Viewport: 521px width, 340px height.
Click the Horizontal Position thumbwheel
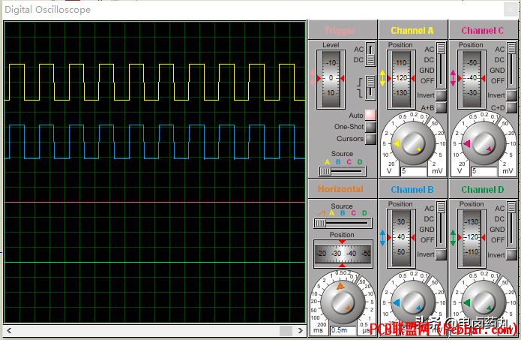click(x=343, y=254)
